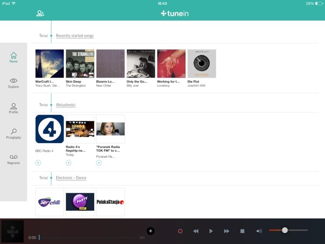Select the Billy Joel album cover
Screen dimensions: 325x244
(x=141, y=63)
